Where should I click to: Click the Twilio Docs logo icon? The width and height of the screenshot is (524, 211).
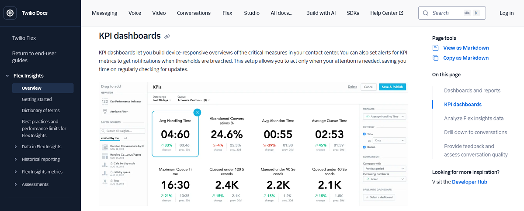click(x=10, y=14)
